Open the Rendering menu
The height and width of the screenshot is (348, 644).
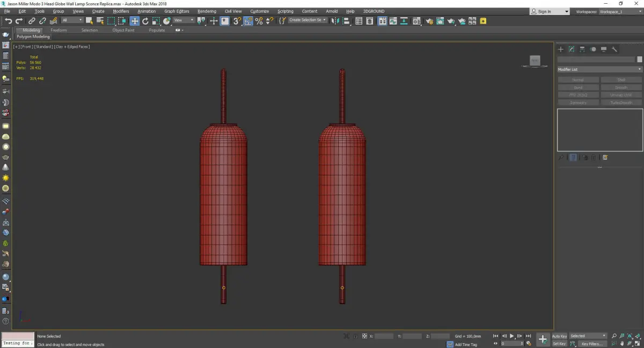pos(207,11)
